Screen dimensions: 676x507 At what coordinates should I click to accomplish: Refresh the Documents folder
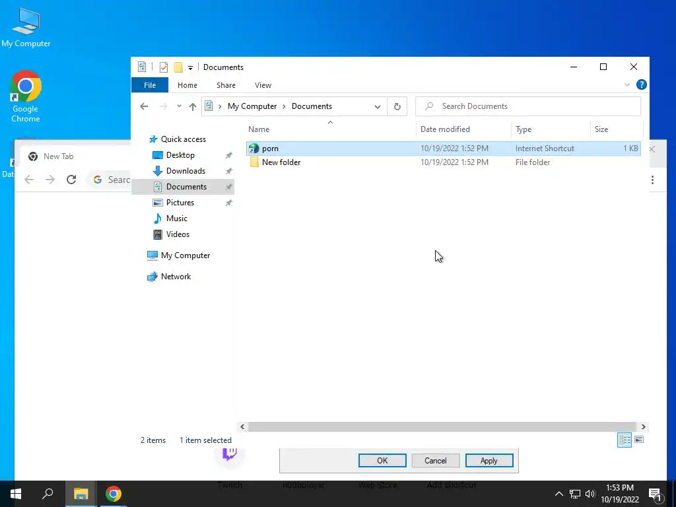coord(397,106)
